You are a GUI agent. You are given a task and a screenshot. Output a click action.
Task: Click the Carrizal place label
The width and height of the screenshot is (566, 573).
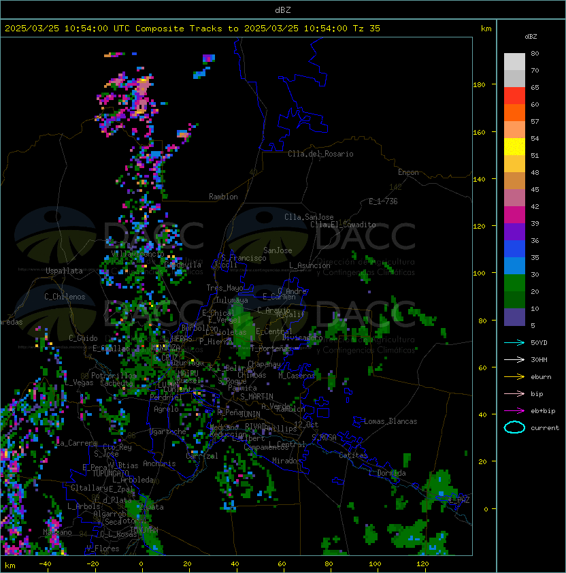tap(202, 456)
